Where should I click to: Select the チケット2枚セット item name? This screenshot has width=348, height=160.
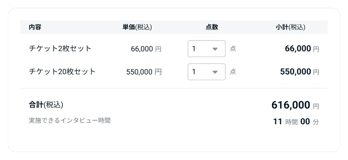(60, 49)
